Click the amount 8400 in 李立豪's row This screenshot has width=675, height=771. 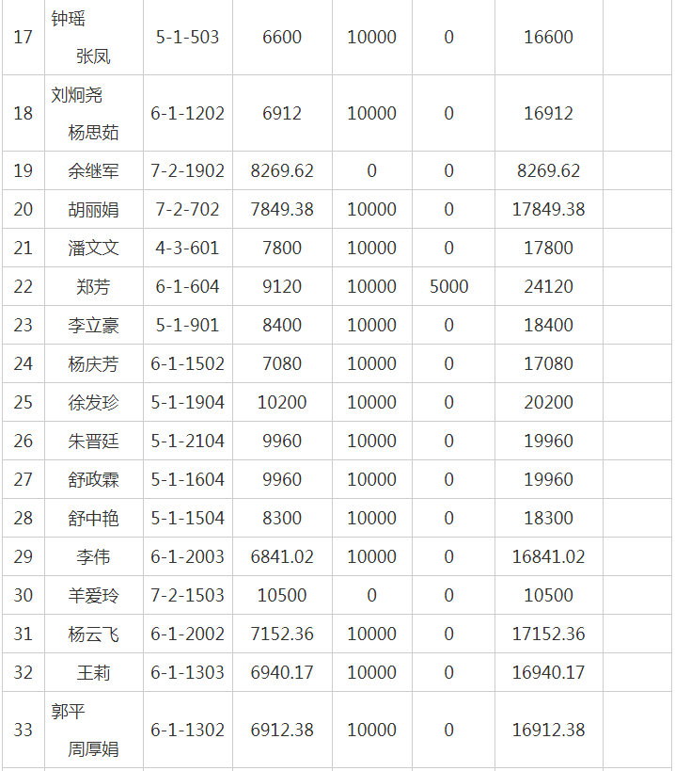[x=282, y=325]
